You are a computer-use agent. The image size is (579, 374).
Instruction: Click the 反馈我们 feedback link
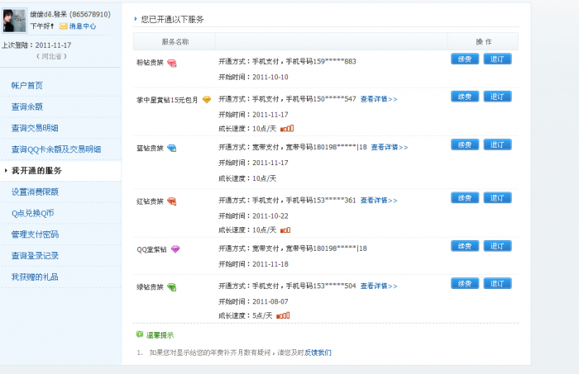[318, 353]
